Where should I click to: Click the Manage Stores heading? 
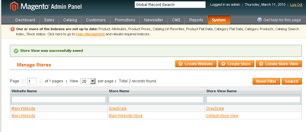(x=34, y=65)
